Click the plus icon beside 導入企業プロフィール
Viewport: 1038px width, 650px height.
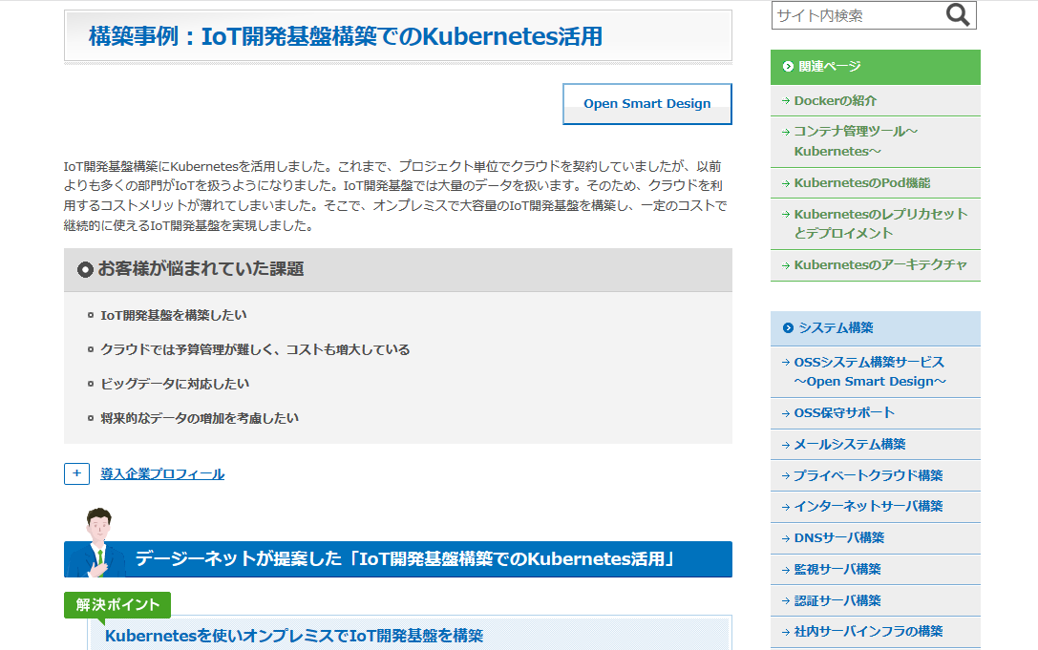76,473
